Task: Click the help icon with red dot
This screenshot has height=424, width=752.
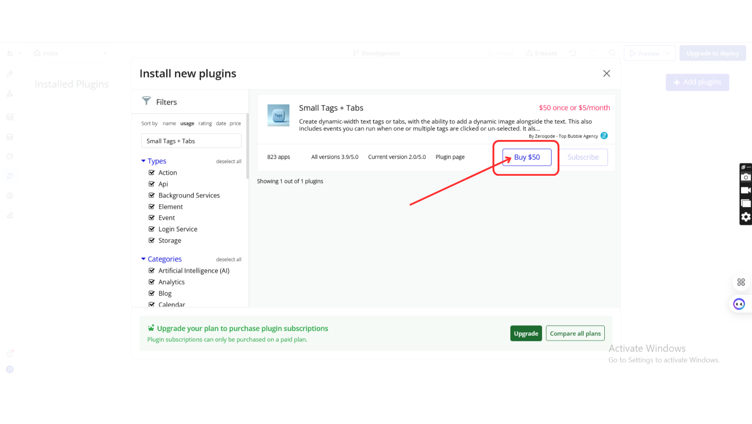Action: point(10,353)
